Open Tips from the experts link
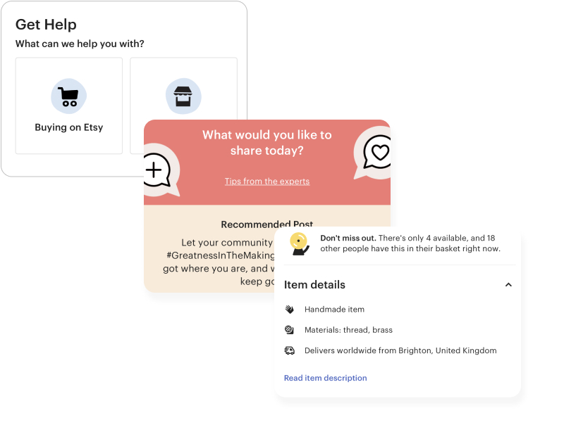Image resolution: width=564 pixels, height=432 pixels. (x=267, y=182)
